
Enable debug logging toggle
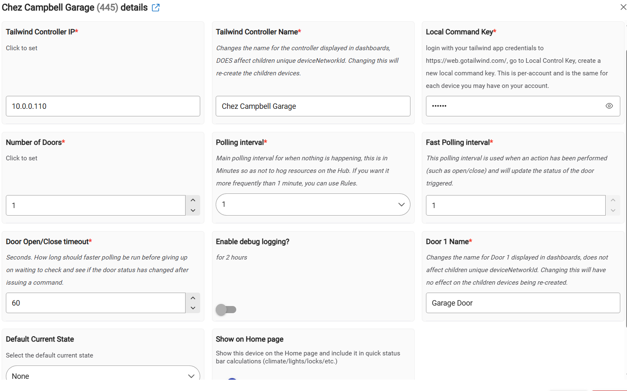[x=226, y=310]
